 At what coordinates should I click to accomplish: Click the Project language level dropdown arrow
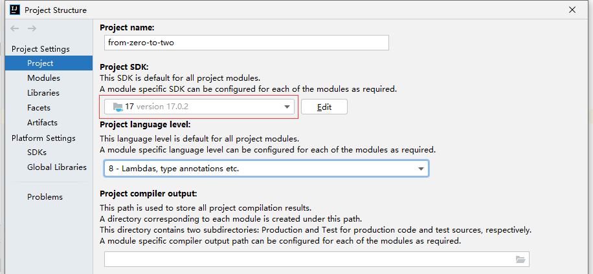tap(421, 169)
